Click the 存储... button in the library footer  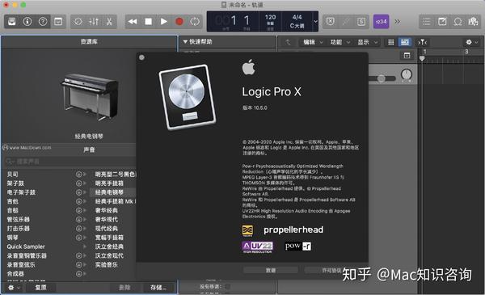pyautogui.click(x=158, y=288)
